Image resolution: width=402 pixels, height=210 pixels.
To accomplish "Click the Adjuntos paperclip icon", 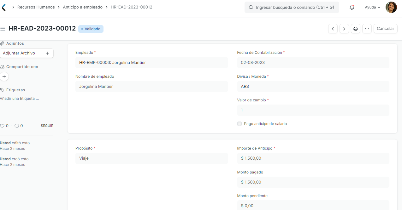I will click(2, 43).
